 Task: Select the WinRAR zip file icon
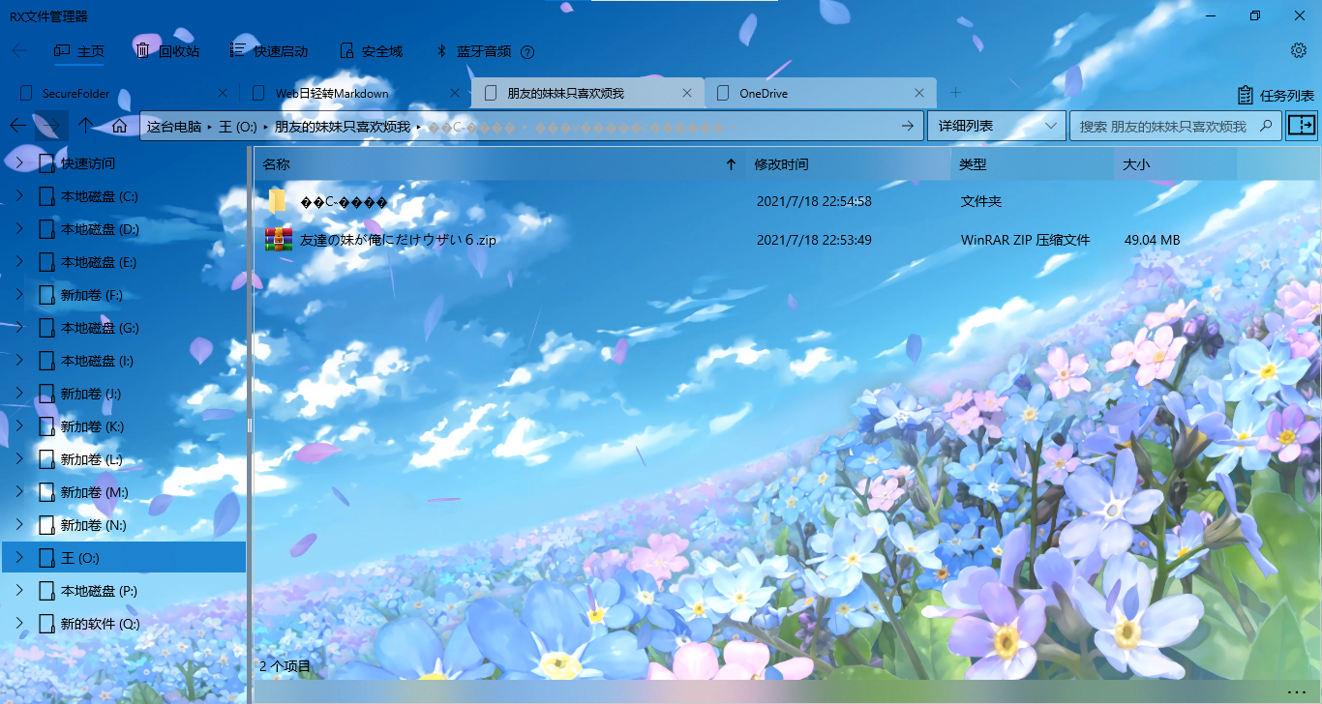[x=279, y=239]
